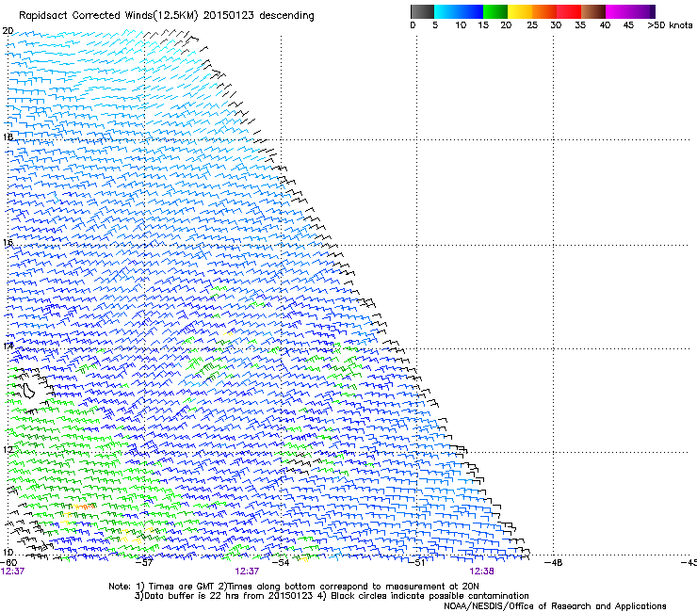The image size is (697, 612).
Task: Click the latitude label '18'
Action: pos(8,137)
